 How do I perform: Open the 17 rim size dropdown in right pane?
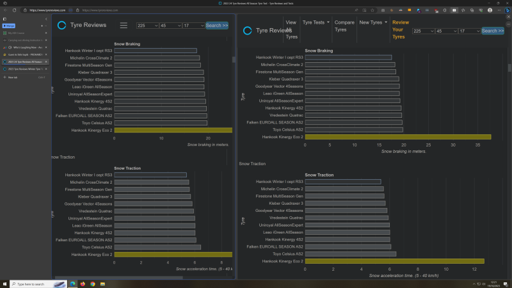469,31
